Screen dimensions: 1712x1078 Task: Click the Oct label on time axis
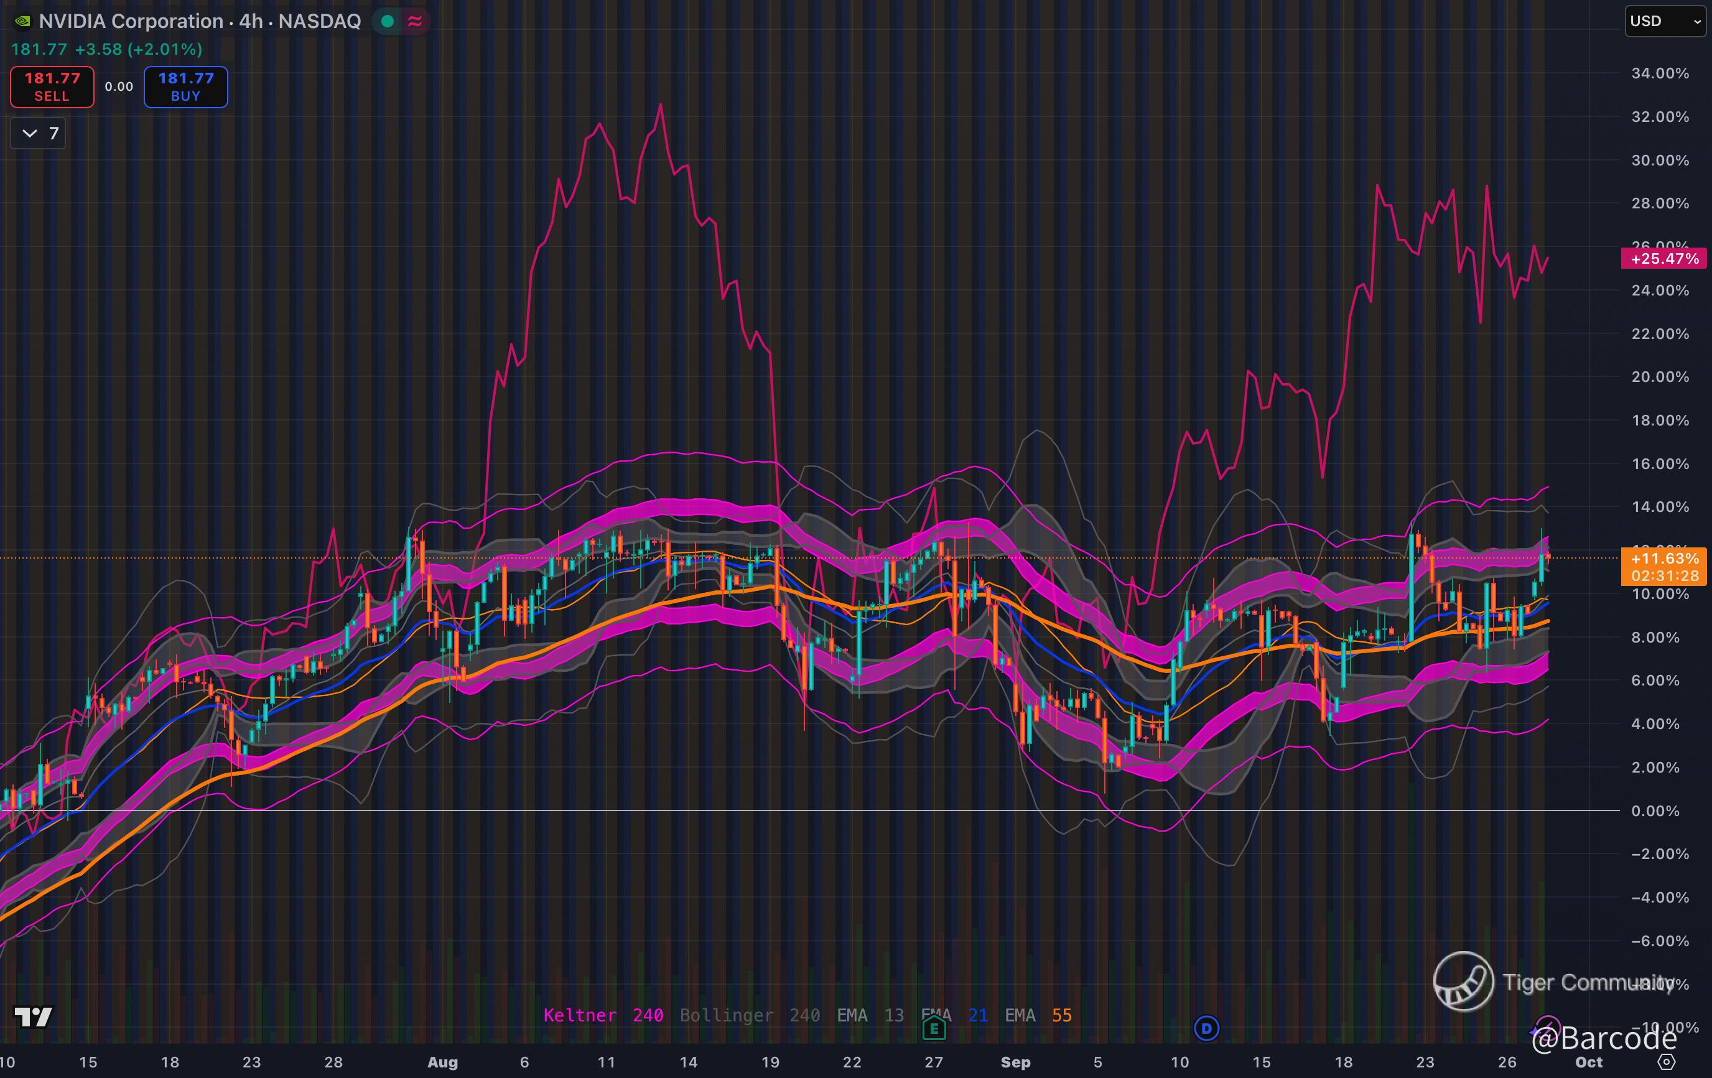[1588, 1062]
